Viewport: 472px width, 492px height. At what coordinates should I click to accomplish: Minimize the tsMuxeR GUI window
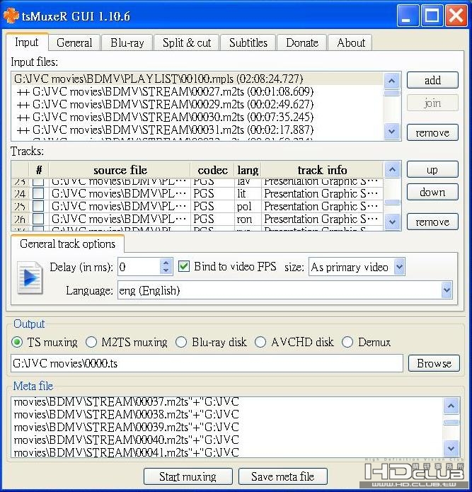click(408, 15)
